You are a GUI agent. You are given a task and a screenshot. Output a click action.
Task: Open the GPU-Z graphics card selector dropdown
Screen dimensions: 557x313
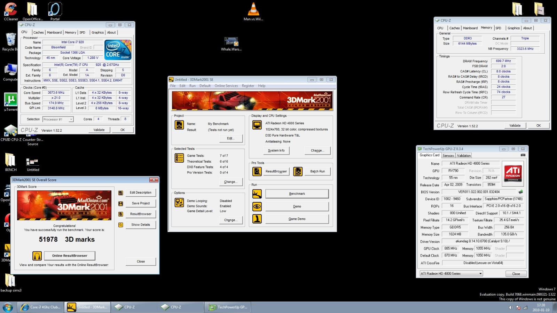[451, 274]
